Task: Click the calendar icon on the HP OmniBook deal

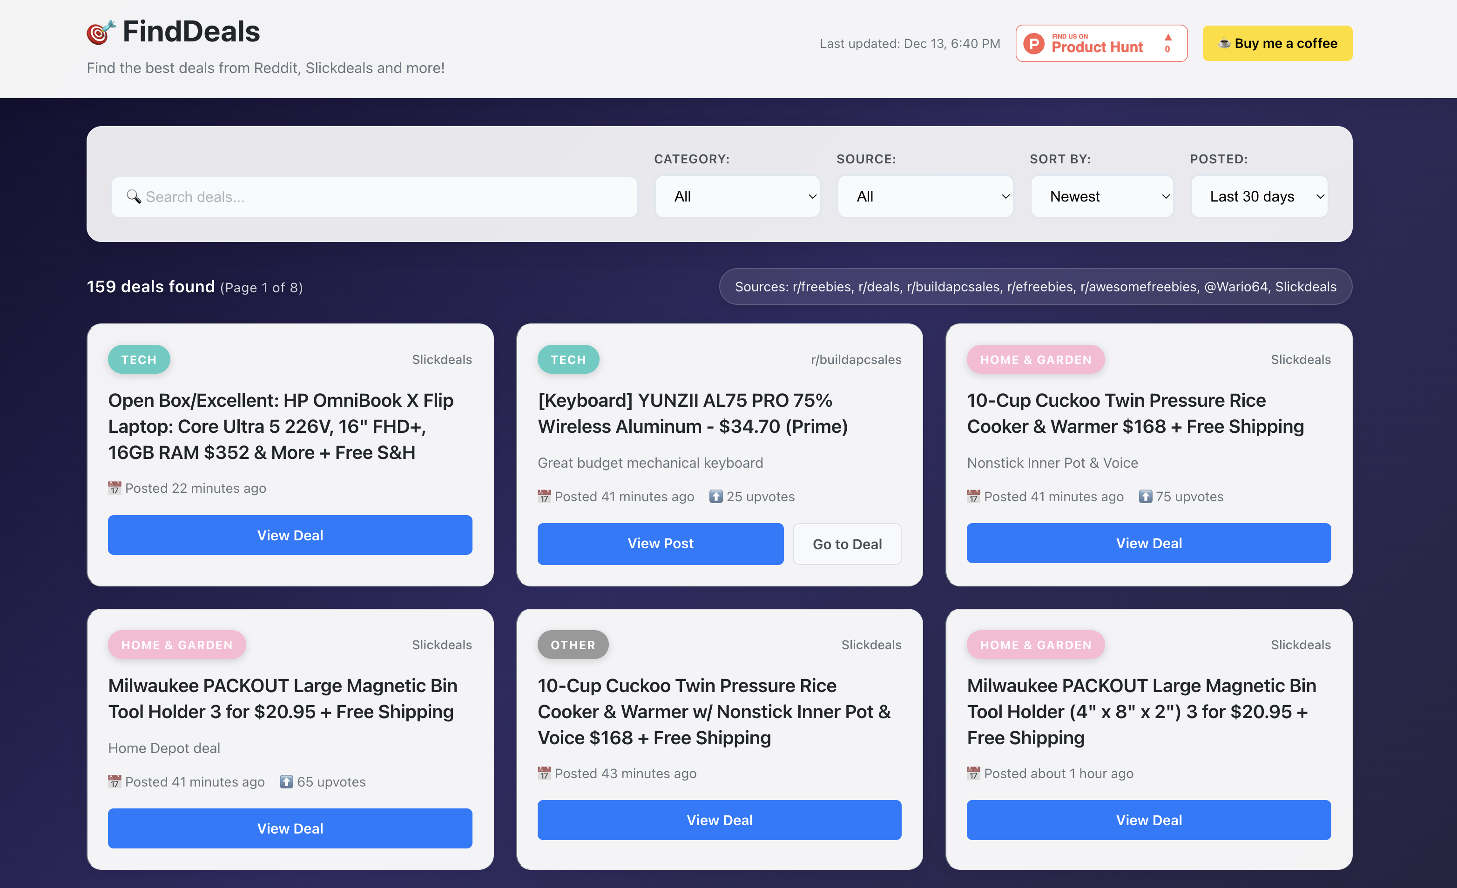Action: (x=115, y=488)
